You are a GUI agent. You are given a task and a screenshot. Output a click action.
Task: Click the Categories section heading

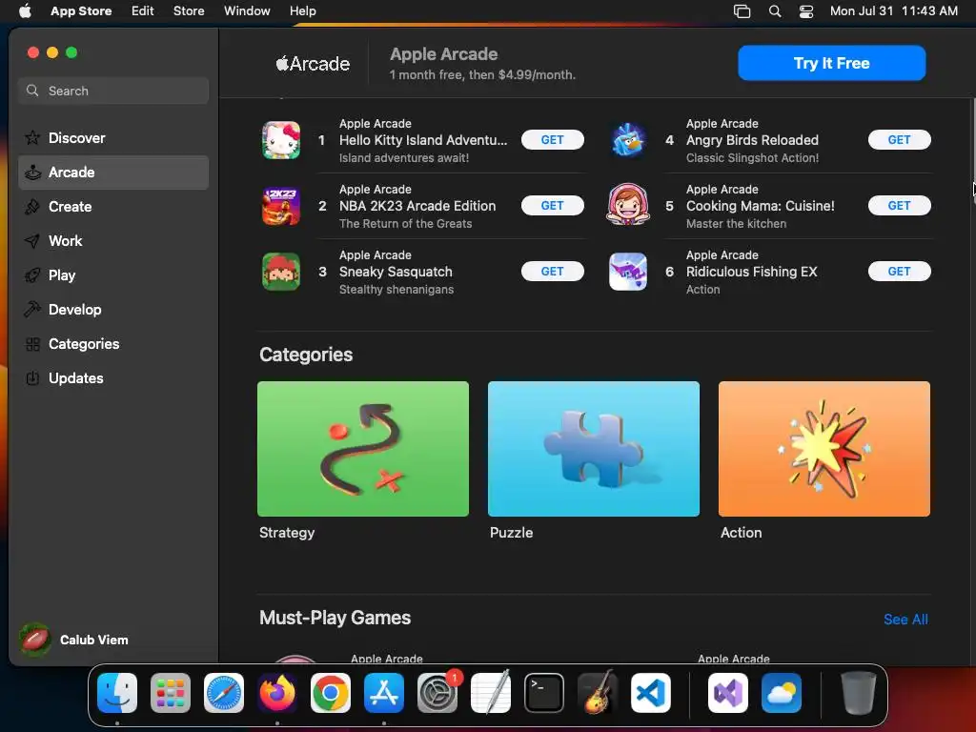pos(306,355)
